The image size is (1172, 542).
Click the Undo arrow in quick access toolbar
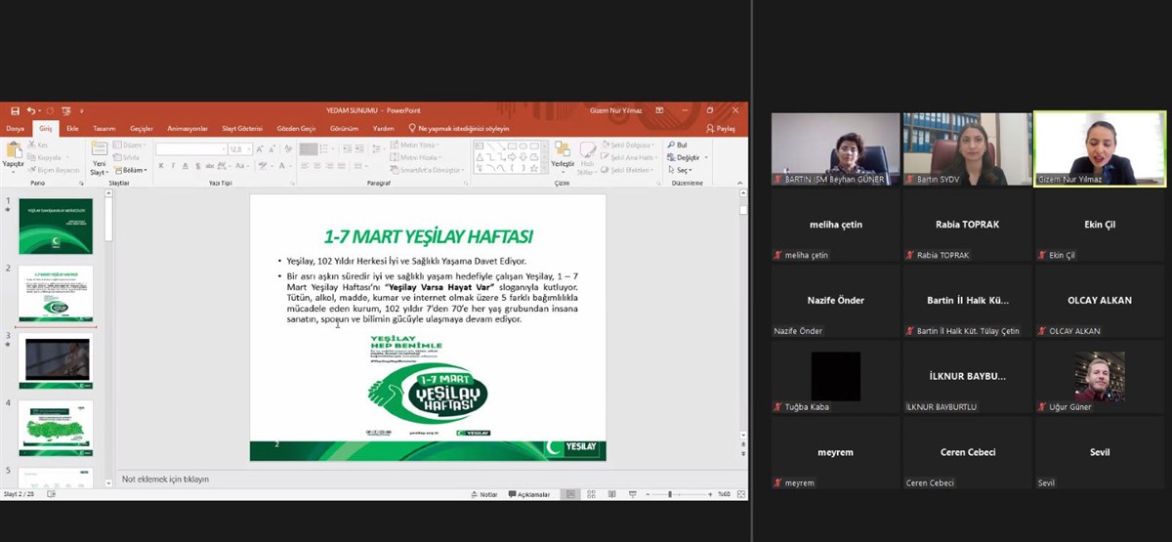coord(31,110)
